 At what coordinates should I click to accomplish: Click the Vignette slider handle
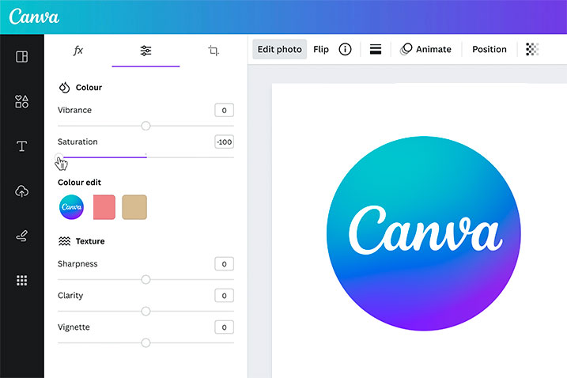tap(146, 343)
